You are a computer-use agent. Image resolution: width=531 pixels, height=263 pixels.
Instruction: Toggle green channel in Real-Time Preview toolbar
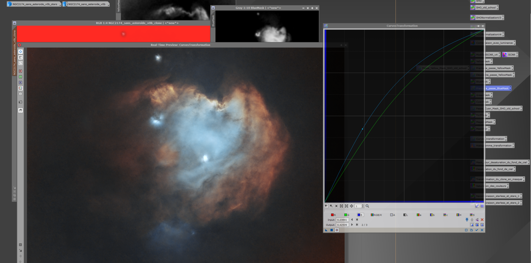coord(21,77)
